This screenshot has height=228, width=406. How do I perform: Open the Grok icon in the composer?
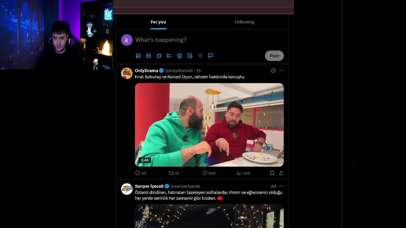[x=159, y=56]
